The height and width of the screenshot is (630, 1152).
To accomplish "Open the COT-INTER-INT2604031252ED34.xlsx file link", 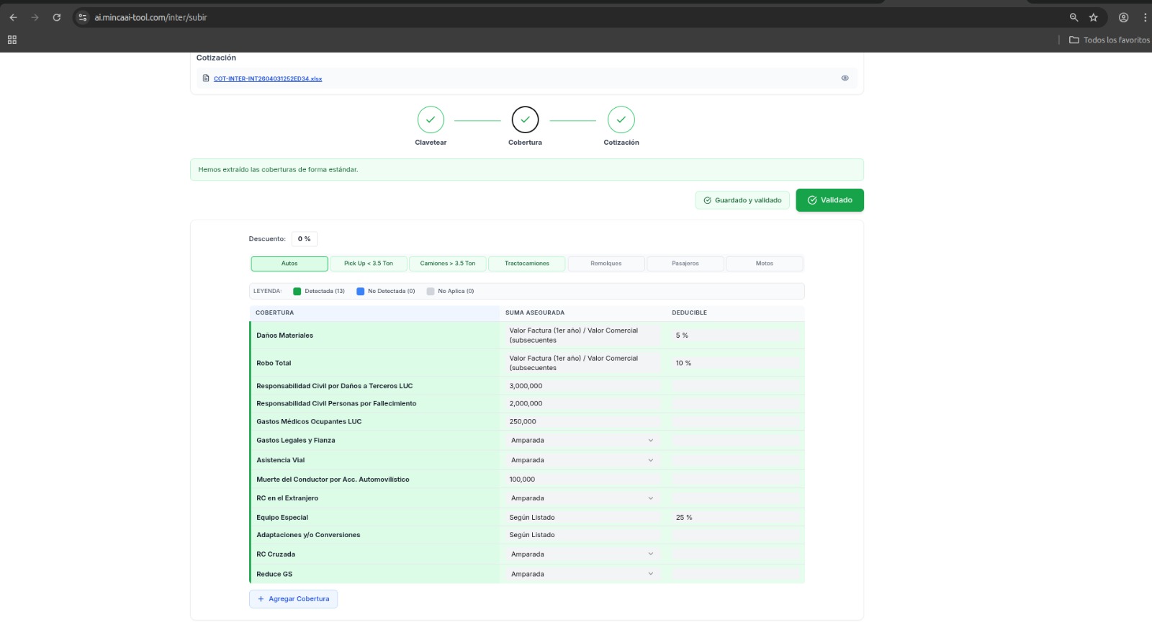I will pos(268,78).
